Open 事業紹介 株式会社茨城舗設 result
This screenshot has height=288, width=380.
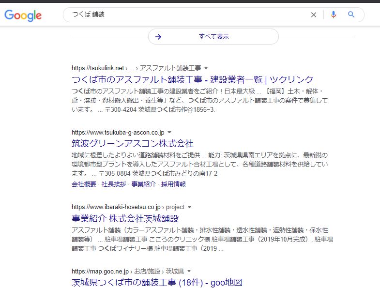125,218
